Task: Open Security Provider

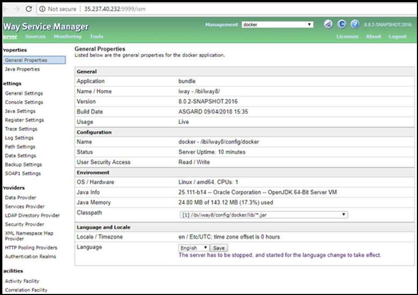Action: click(x=25, y=224)
